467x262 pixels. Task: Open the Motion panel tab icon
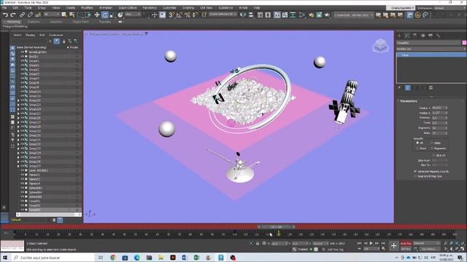(423, 36)
